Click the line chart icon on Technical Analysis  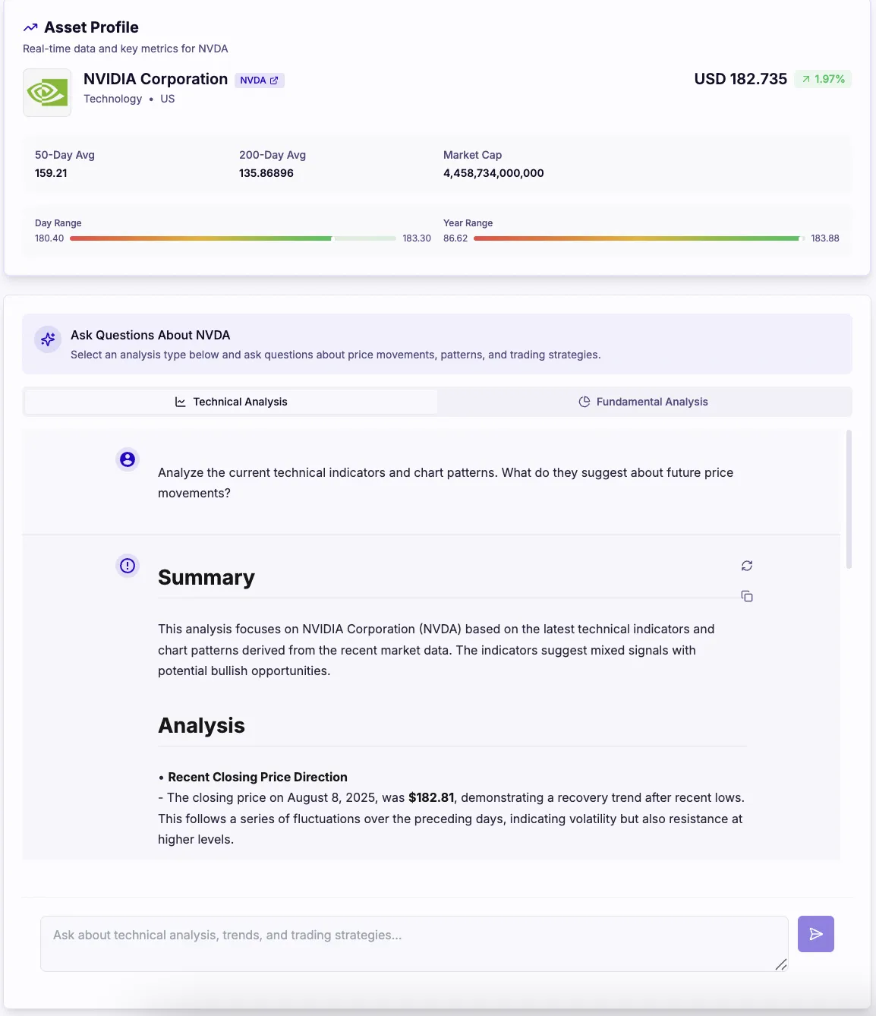(x=181, y=402)
